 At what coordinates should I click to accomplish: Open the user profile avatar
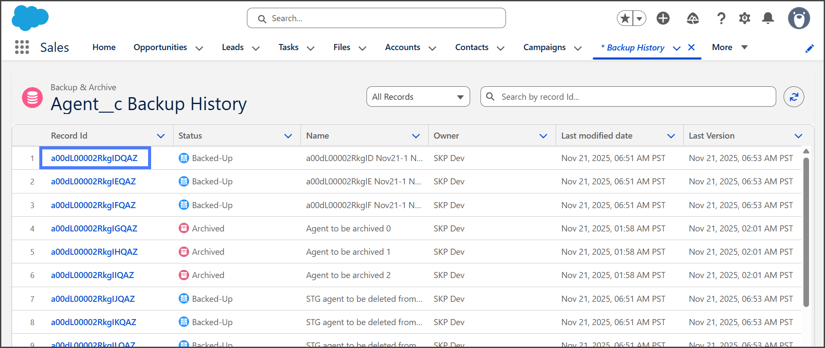point(799,18)
